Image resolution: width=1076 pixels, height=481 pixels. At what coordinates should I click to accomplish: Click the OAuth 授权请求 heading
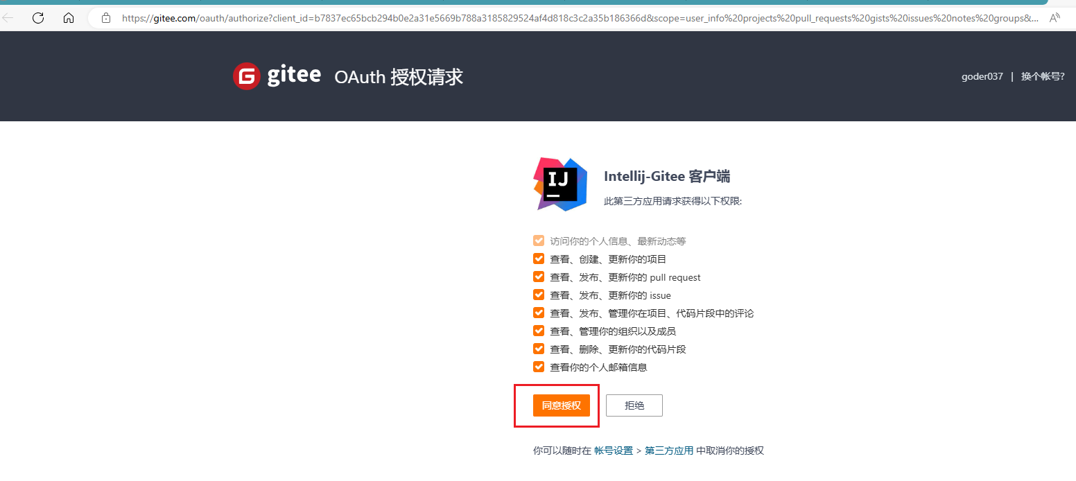point(399,76)
